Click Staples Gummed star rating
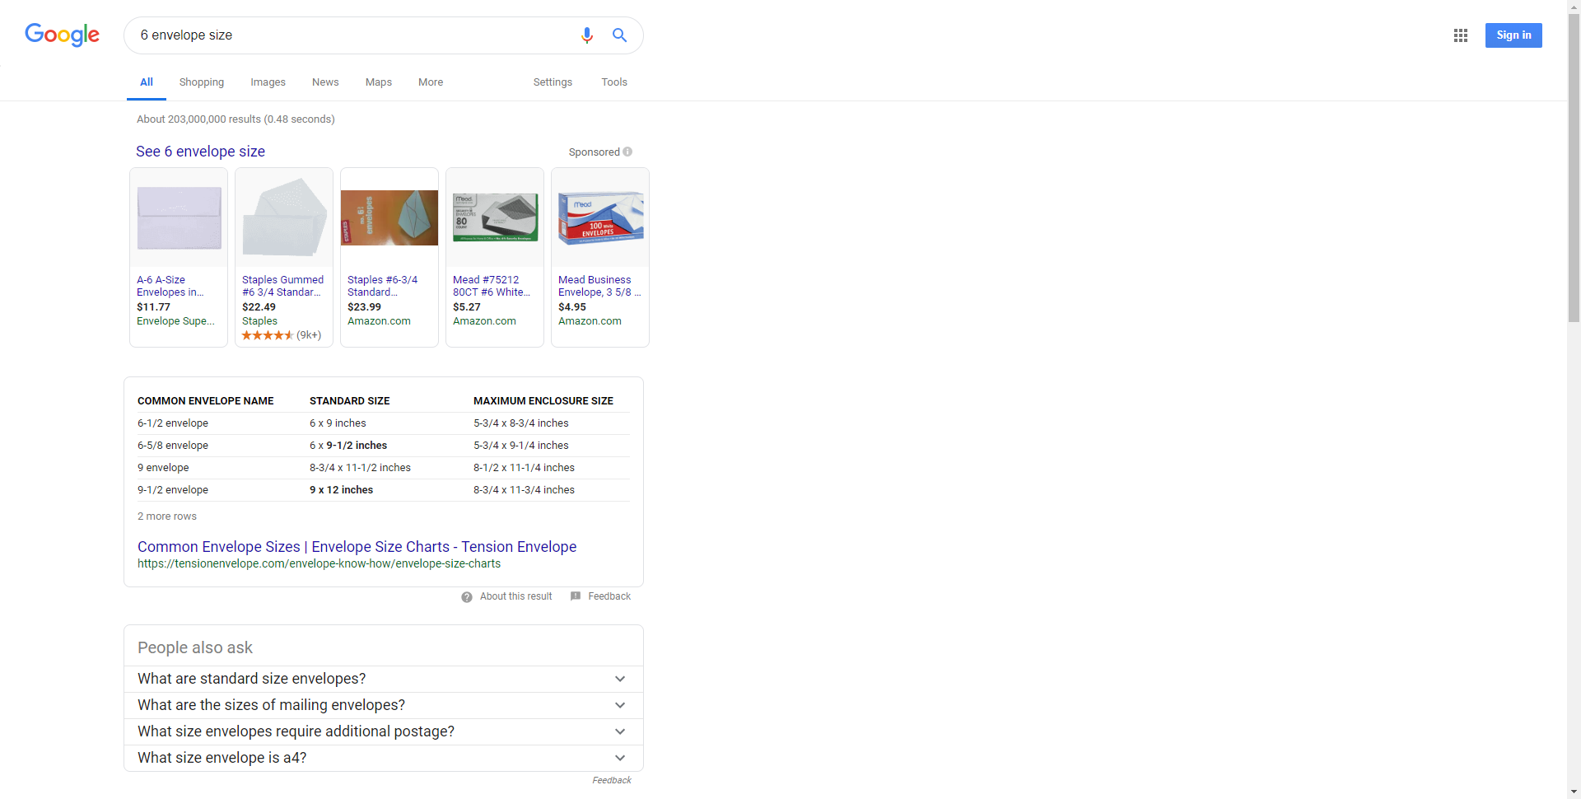Screen dimensions: 1581x799 [x=267, y=335]
